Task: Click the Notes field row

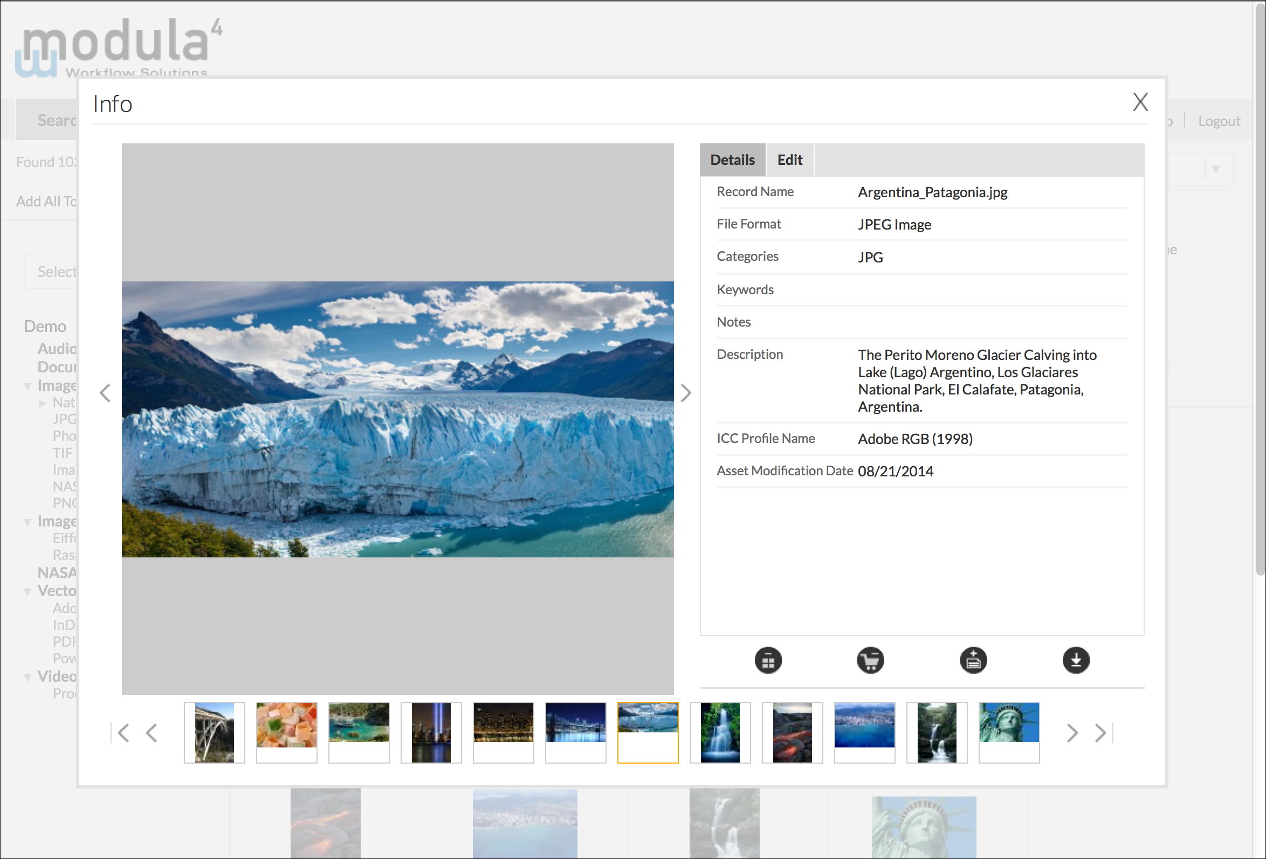Action: coord(921,322)
